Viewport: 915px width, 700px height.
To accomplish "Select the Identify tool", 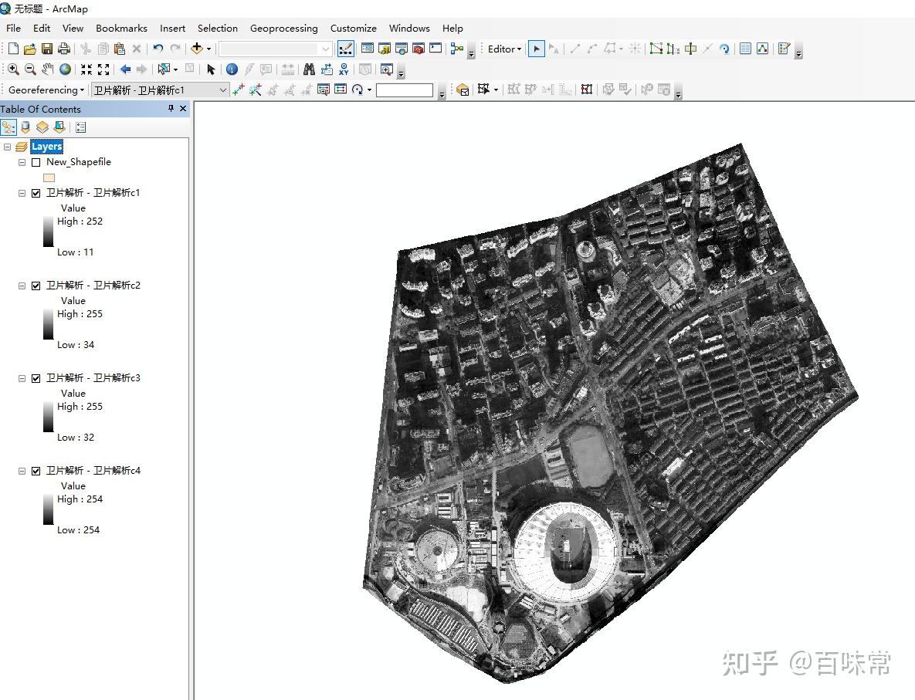I will tap(232, 69).
